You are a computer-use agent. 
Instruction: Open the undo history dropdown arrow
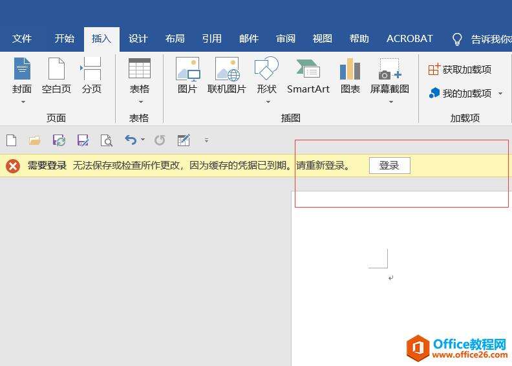(x=143, y=140)
